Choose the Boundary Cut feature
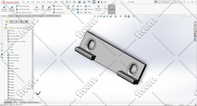 (x=59, y=12)
